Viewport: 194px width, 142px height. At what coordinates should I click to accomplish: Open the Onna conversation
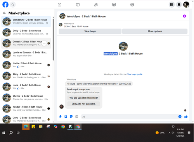26,119
